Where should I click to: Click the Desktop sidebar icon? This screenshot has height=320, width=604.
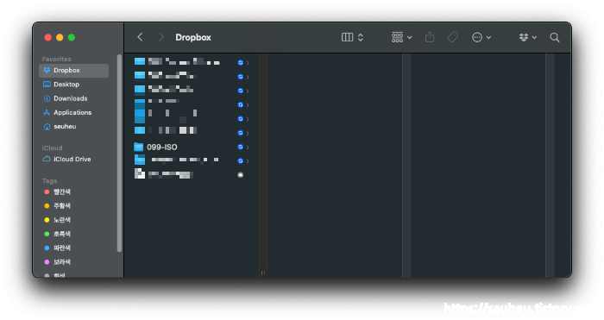47,85
